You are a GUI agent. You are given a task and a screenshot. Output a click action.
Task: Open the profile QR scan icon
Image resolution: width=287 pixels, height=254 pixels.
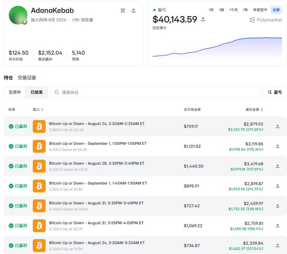tap(123, 11)
